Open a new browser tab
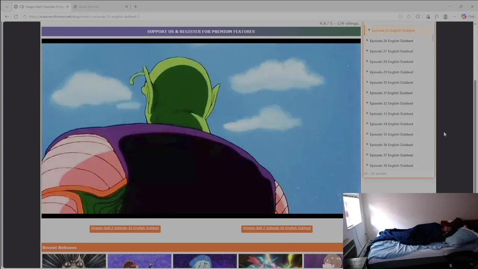The height and width of the screenshot is (269, 478). tap(136, 7)
